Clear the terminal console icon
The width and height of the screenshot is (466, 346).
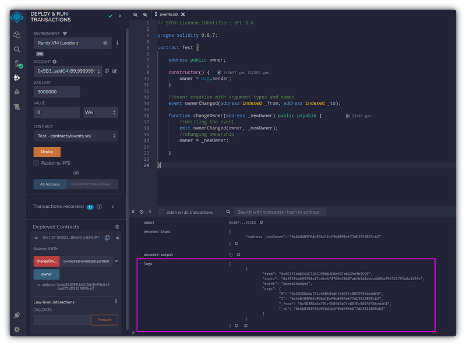tap(142, 212)
